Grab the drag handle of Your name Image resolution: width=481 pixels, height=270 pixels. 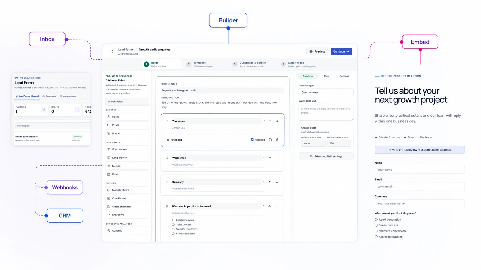coord(167,121)
